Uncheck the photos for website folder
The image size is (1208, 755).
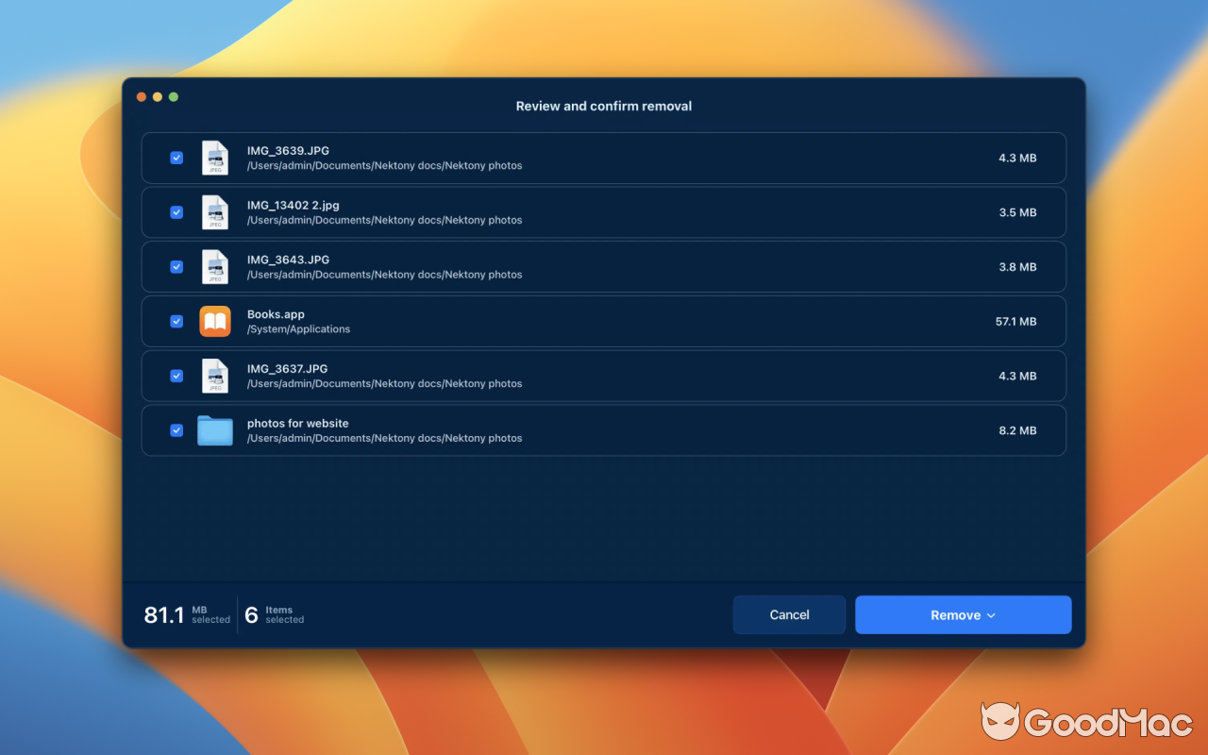pyautogui.click(x=176, y=430)
